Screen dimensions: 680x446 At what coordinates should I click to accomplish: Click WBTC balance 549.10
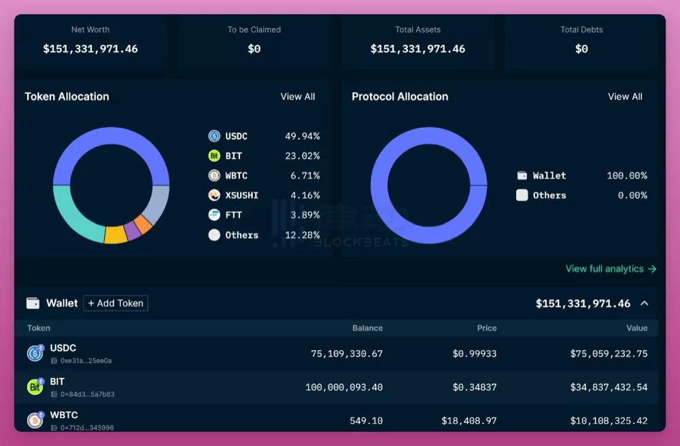pos(366,420)
